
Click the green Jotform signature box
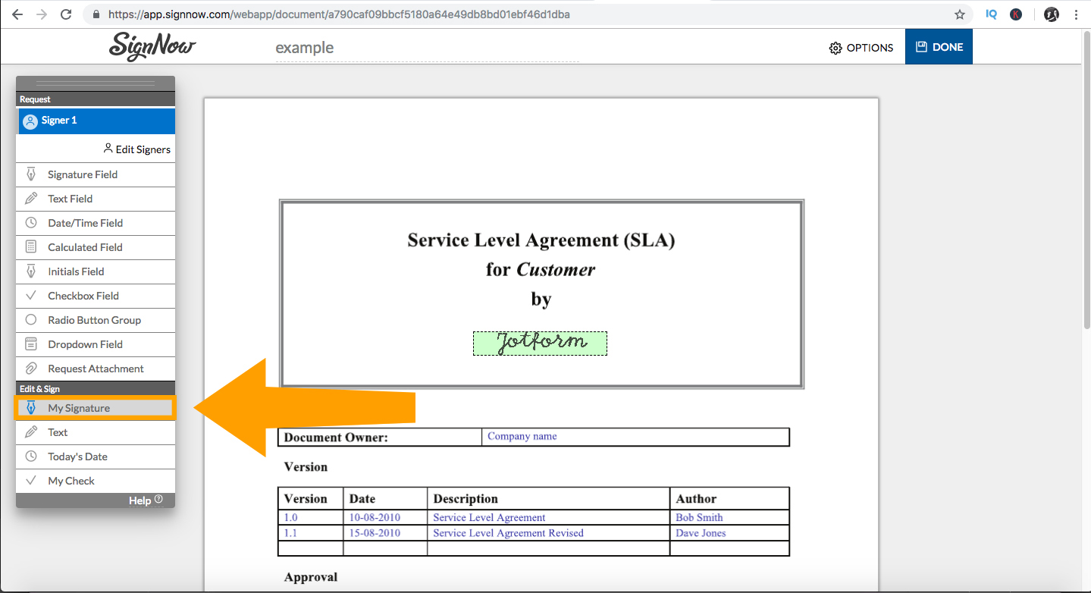540,343
